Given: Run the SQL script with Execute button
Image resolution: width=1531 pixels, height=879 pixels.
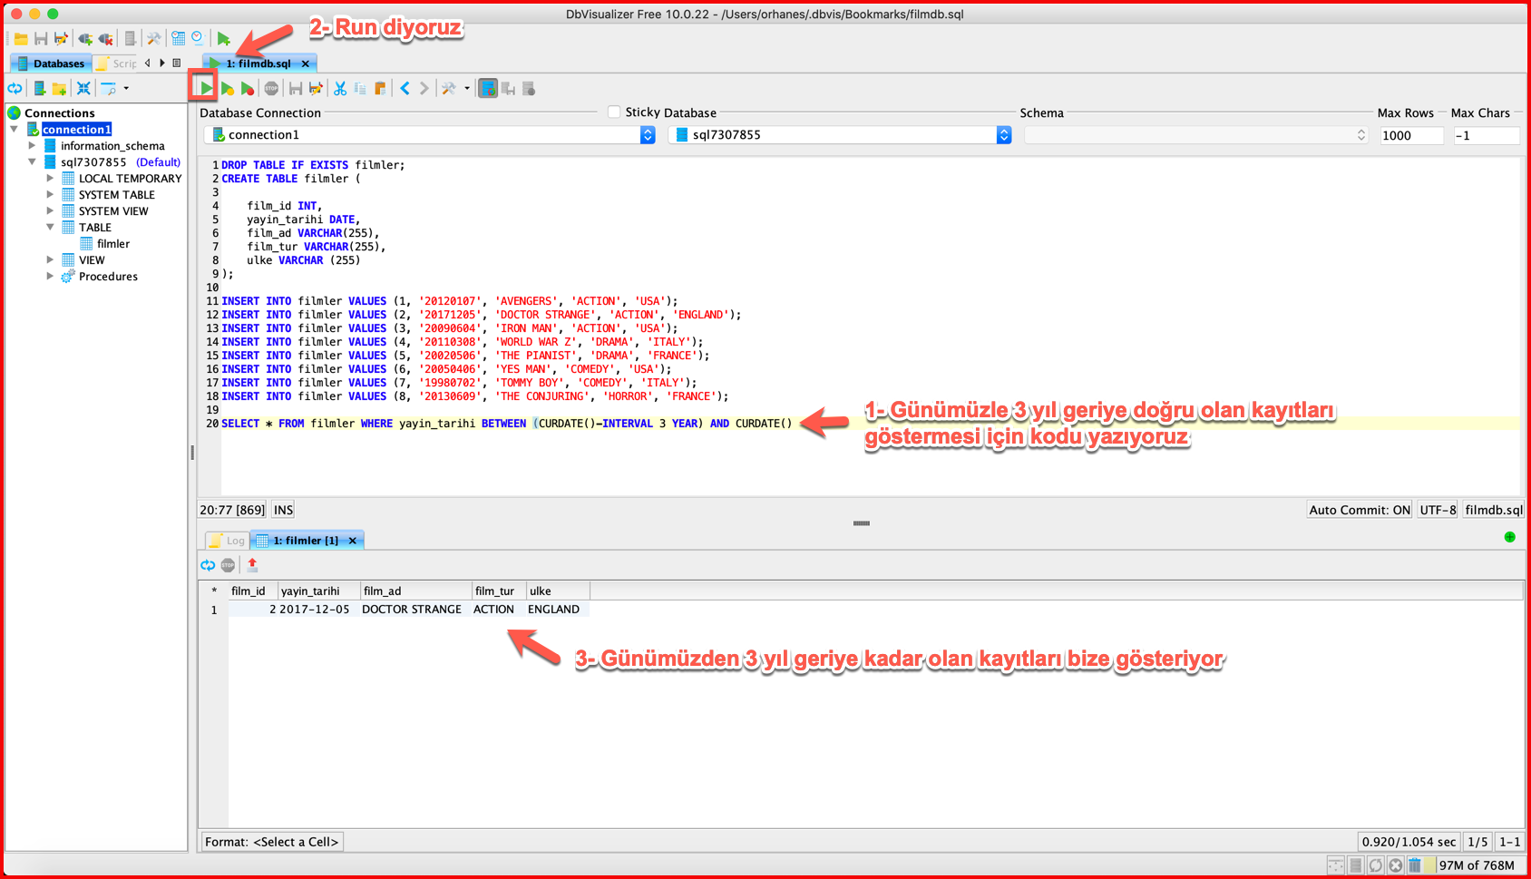Looking at the screenshot, I should [x=206, y=88].
